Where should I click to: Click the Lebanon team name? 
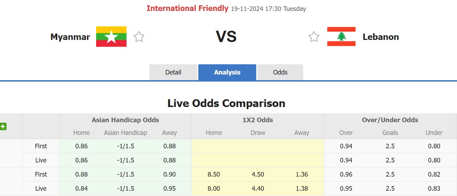click(x=381, y=37)
